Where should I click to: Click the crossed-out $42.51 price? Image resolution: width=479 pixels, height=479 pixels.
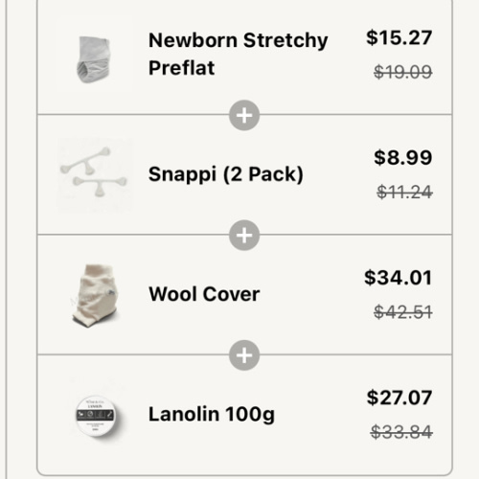point(403,312)
